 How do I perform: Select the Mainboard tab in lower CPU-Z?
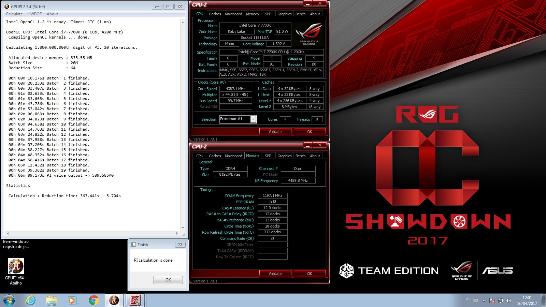[x=233, y=156]
